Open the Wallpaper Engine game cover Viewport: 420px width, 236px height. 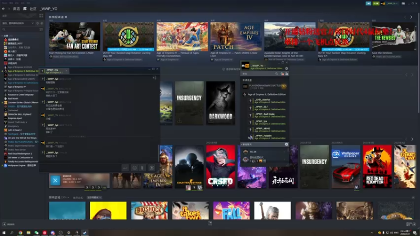(x=345, y=167)
